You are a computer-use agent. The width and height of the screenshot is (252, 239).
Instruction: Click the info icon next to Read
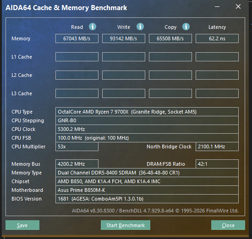coord(93,27)
